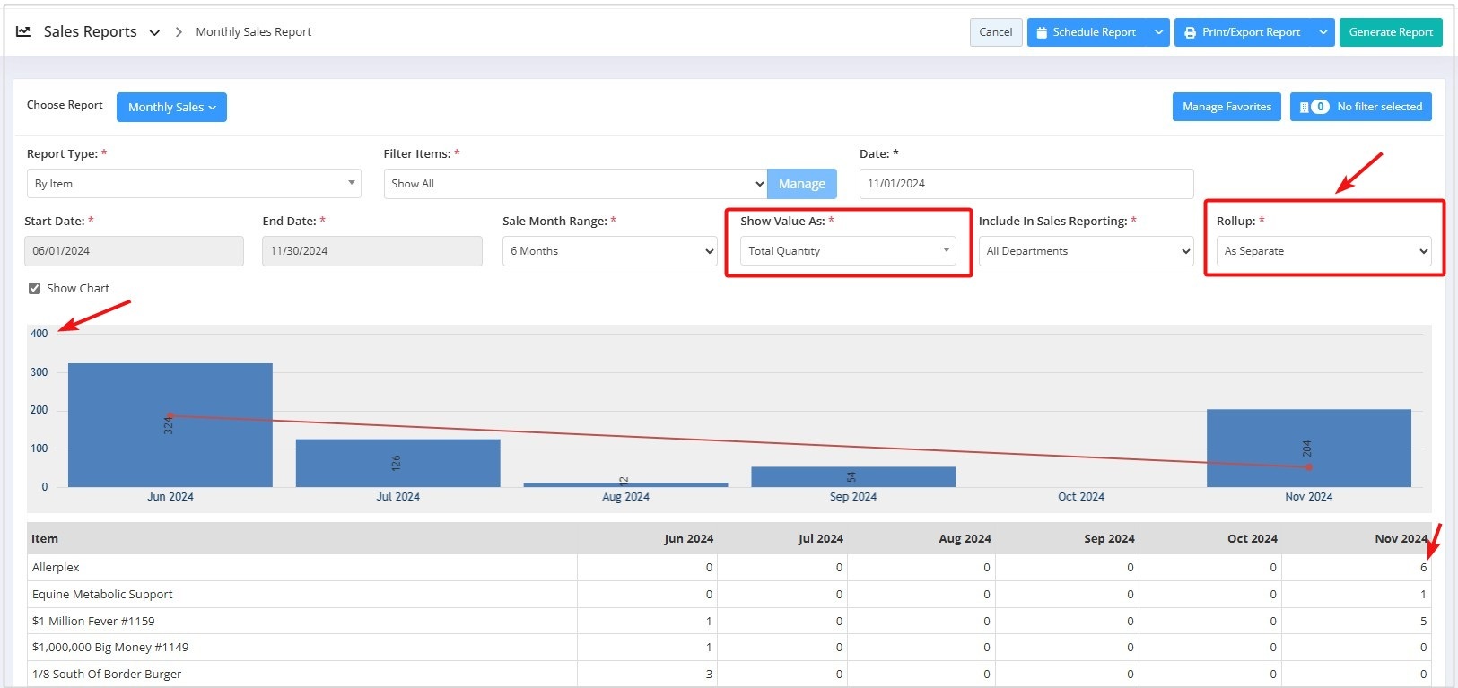Expand the Sales Reports chevron
The width and height of the screenshot is (1458, 688).
pos(154,32)
